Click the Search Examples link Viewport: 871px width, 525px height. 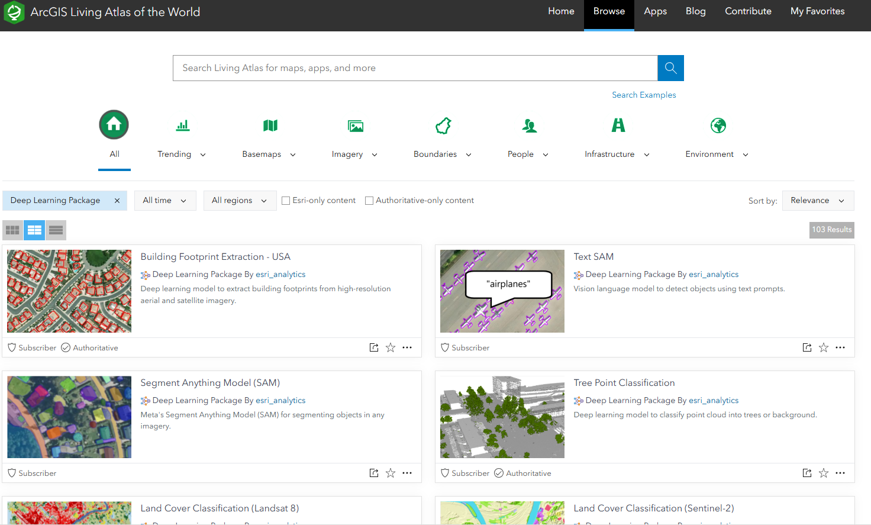coord(644,95)
